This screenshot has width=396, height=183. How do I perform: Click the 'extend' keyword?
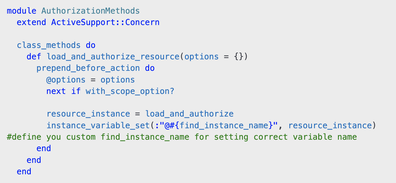click(x=31, y=22)
